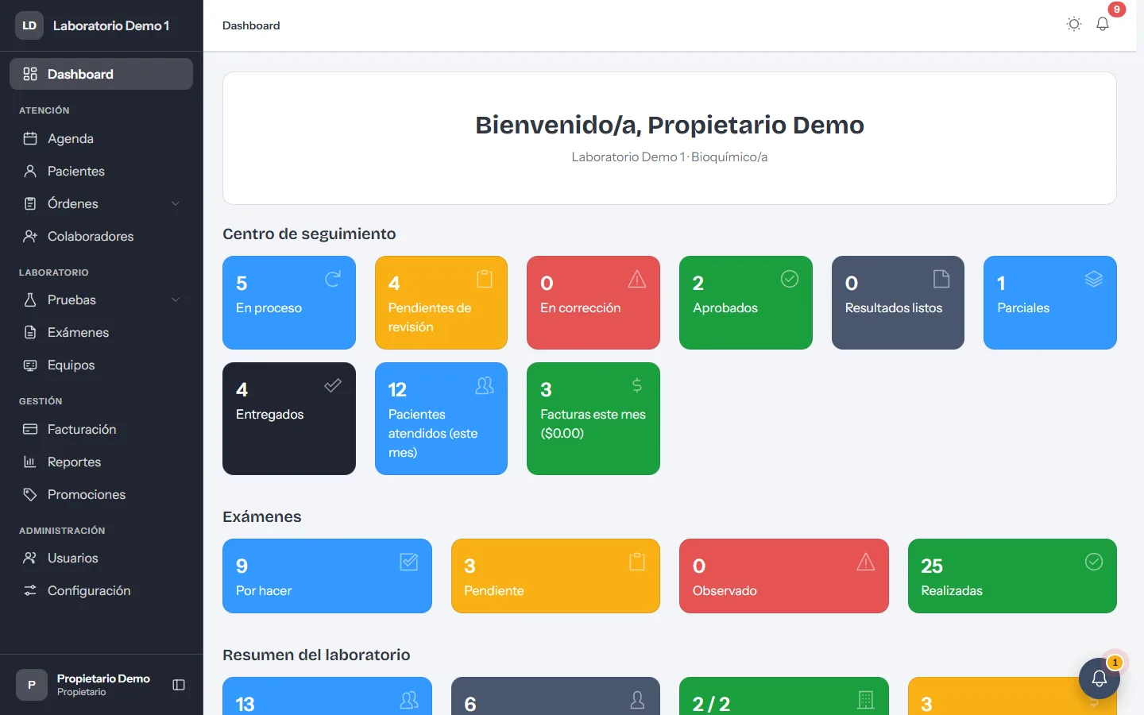Click the Pruebas flask icon
The width and height of the screenshot is (1144, 715).
tap(30, 300)
